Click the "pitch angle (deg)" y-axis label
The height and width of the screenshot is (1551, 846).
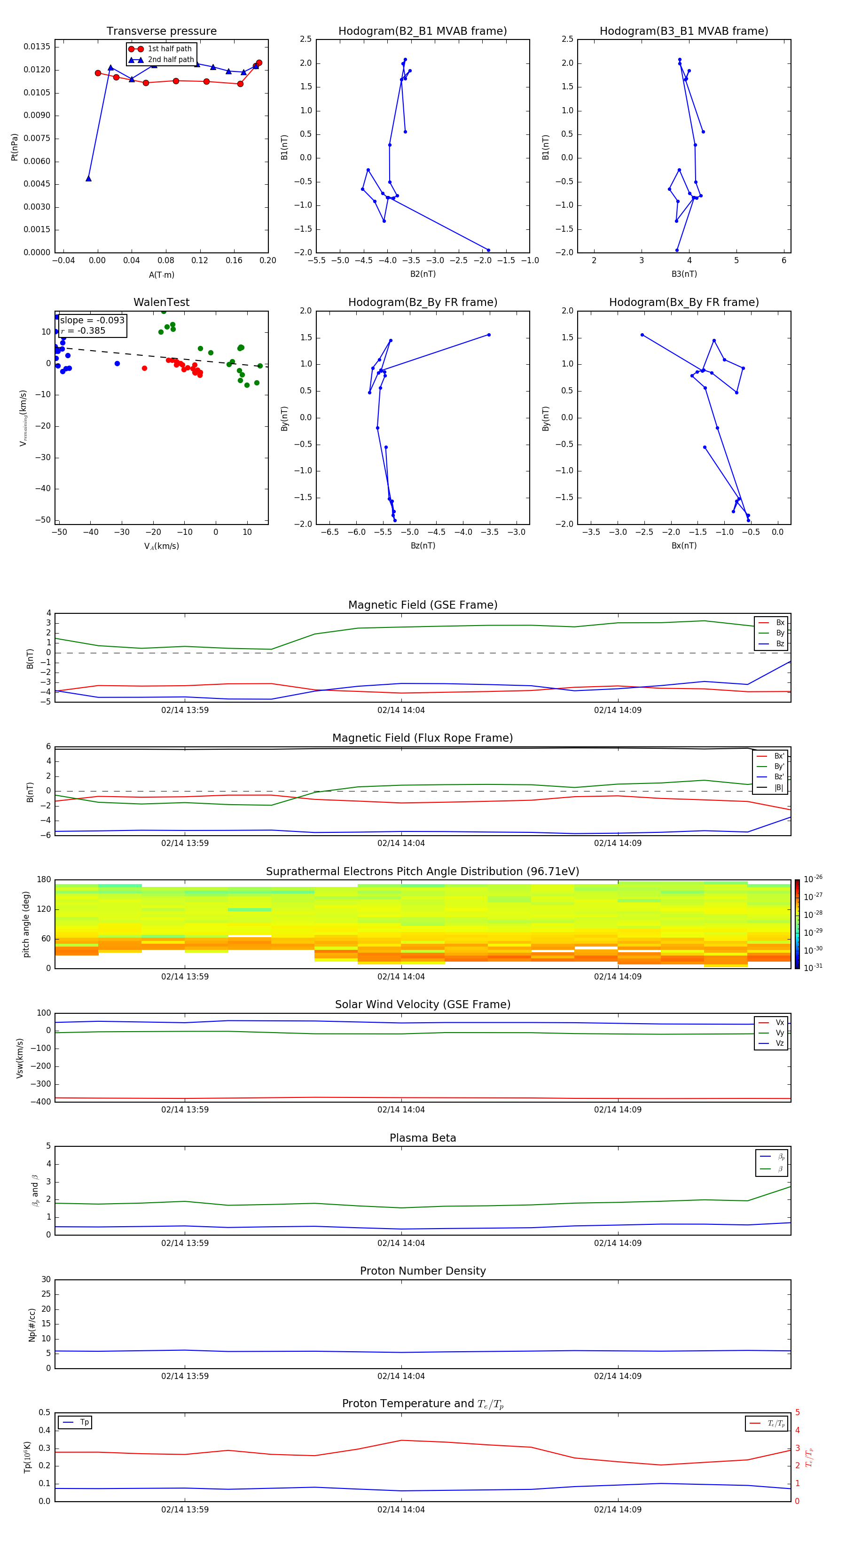[26, 924]
